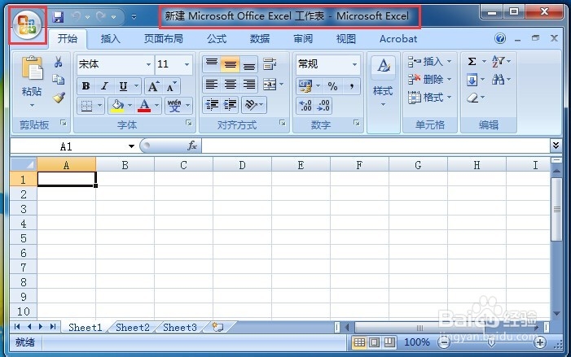Screen dimensions: 571x357
Task: Activate the Format Painter brush
Action: tap(59, 97)
